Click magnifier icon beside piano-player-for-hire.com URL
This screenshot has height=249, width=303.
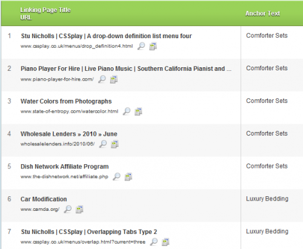tap(102, 79)
